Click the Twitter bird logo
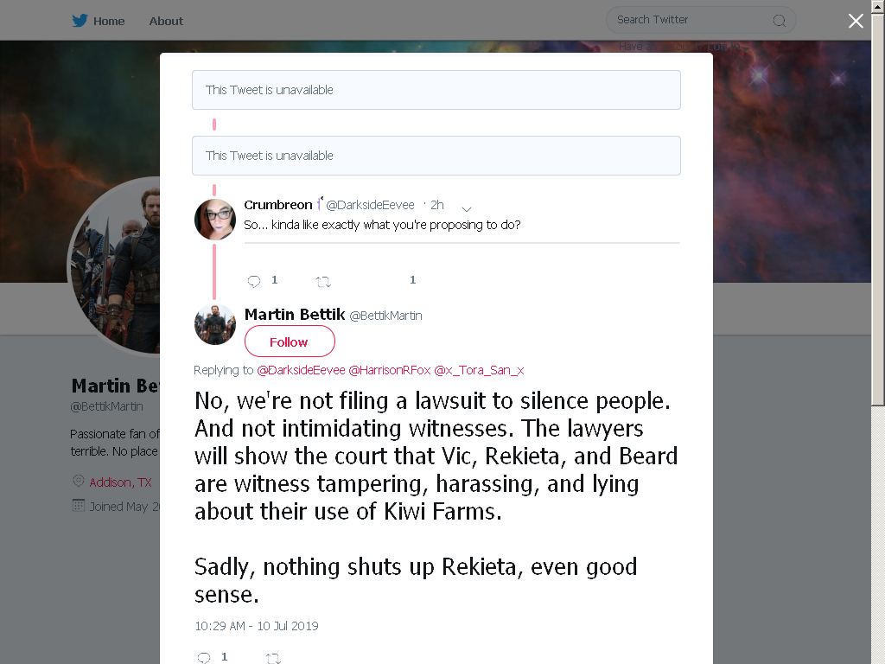The height and width of the screenshot is (664, 885). point(80,21)
